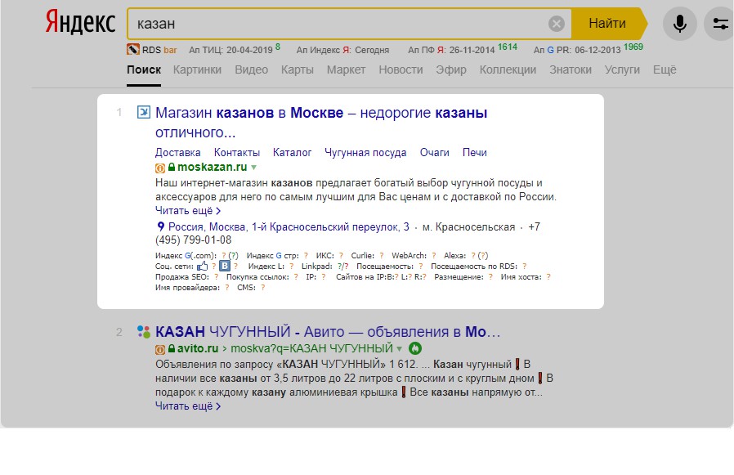Expand the Ещё menu
This screenshot has height=475, width=734.
(665, 69)
